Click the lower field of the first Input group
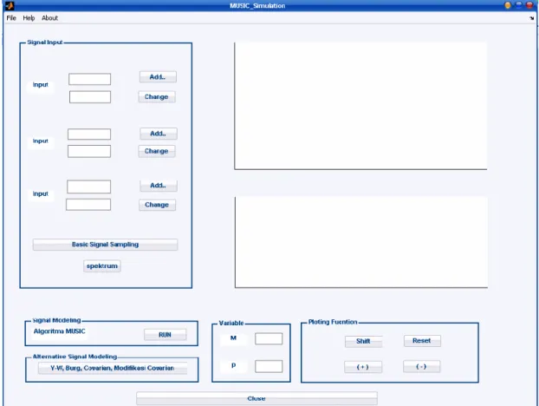This screenshot has height=406, width=539. 90,97
